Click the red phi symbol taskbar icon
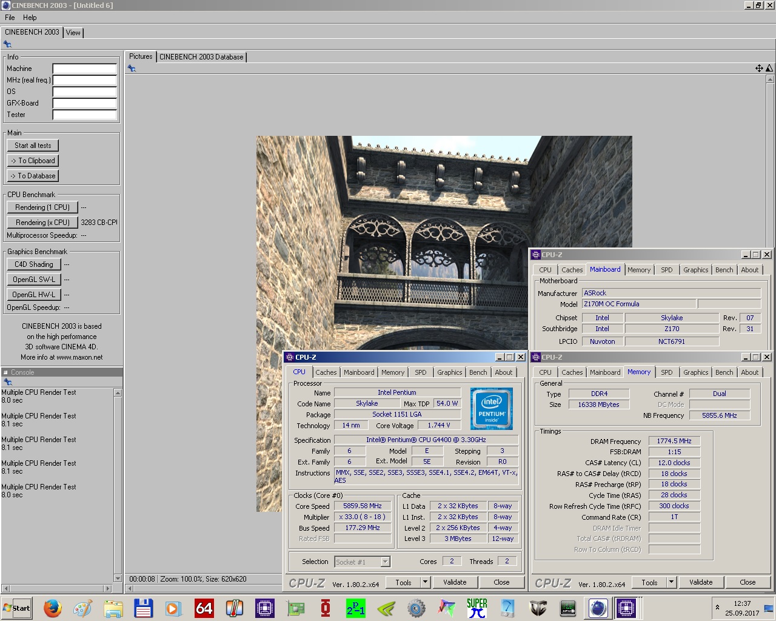776x621 pixels. pos(326,608)
